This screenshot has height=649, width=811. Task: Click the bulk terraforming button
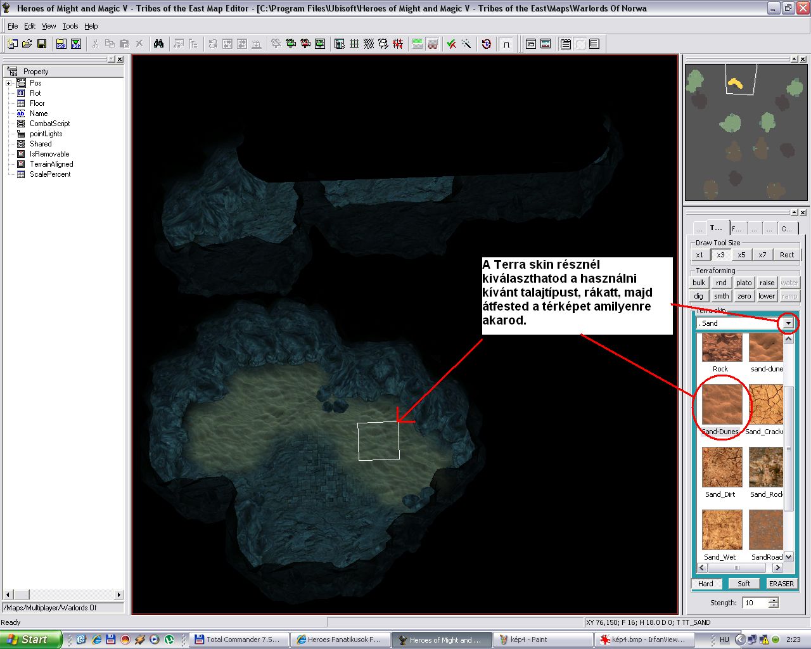pos(699,283)
